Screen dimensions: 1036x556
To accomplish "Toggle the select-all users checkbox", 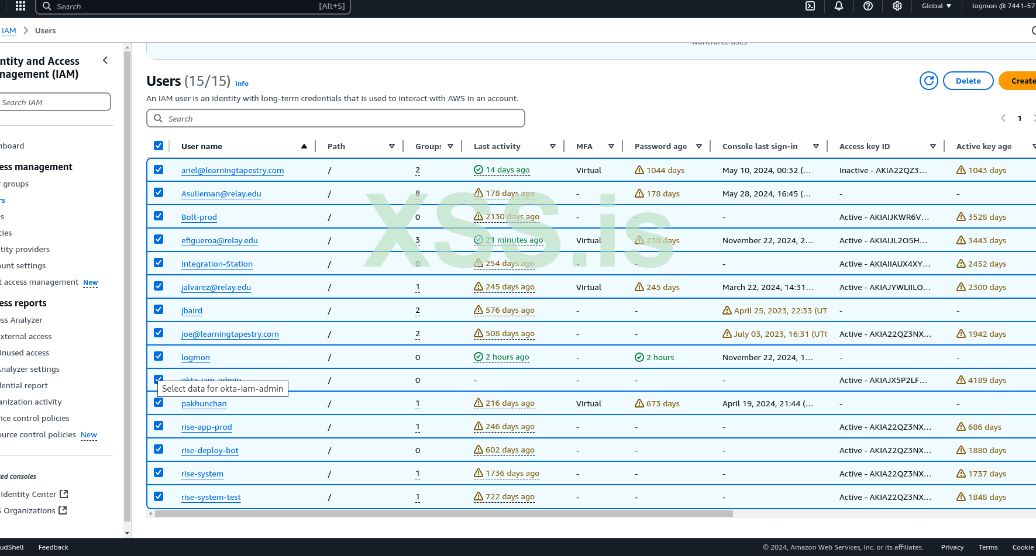I will click(159, 146).
